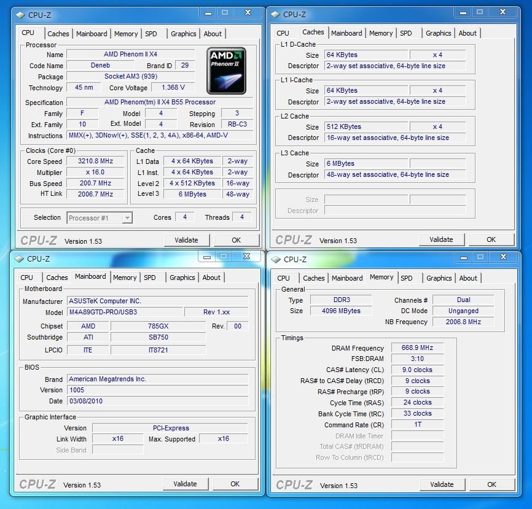Click the CPU-Z title icon in the Caches window

click(x=275, y=15)
